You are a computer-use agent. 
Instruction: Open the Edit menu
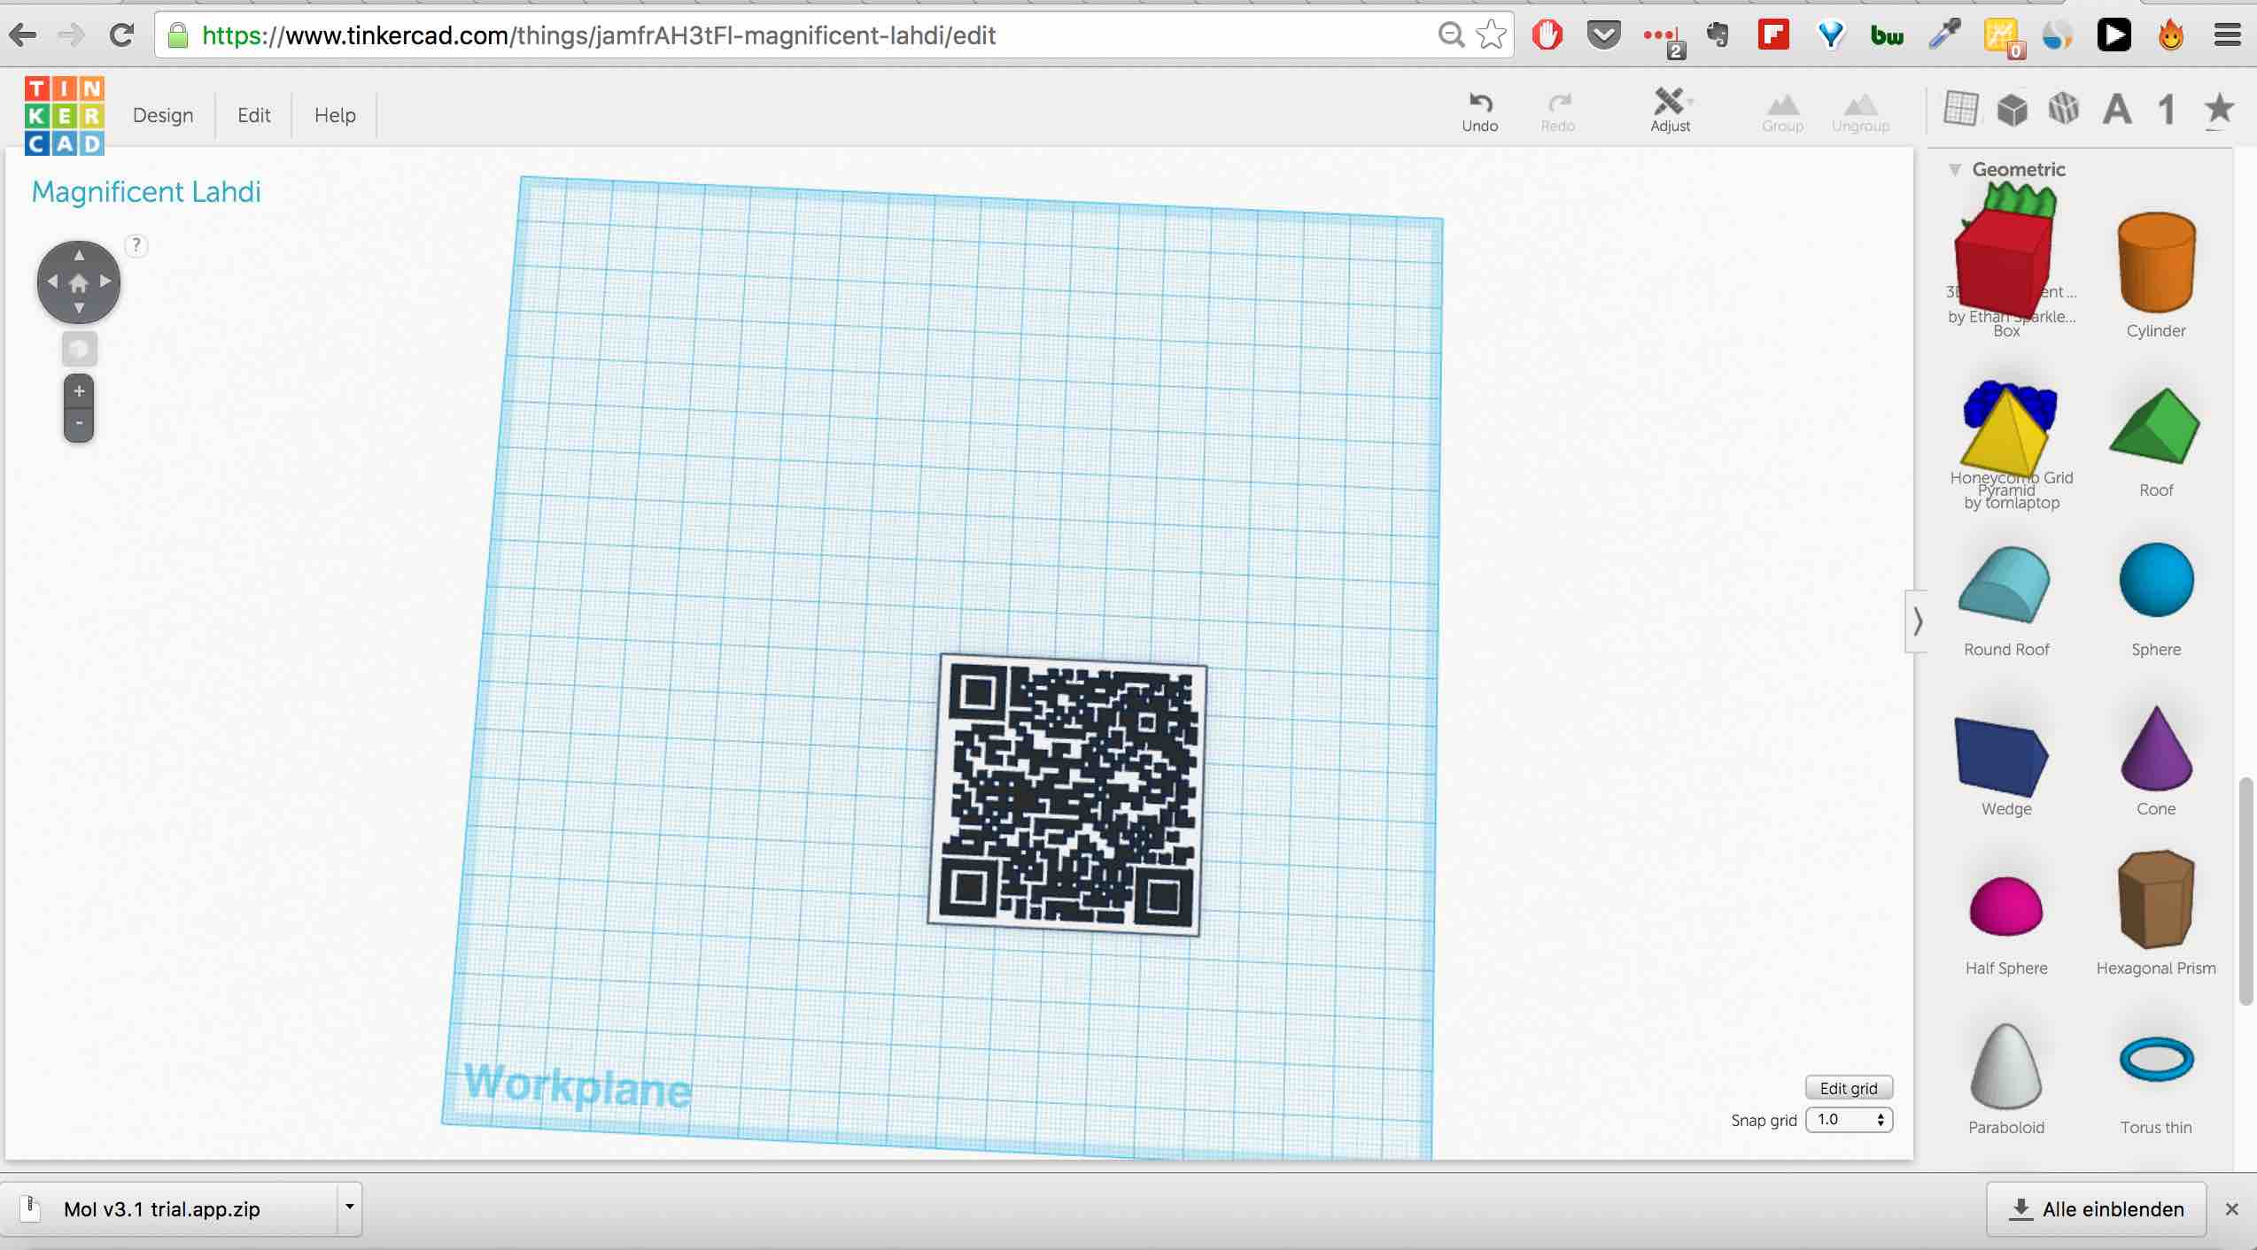click(x=253, y=115)
